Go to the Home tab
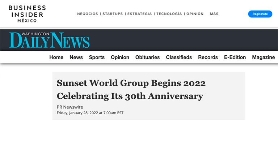Screen dimensions: 278x150 (56, 57)
